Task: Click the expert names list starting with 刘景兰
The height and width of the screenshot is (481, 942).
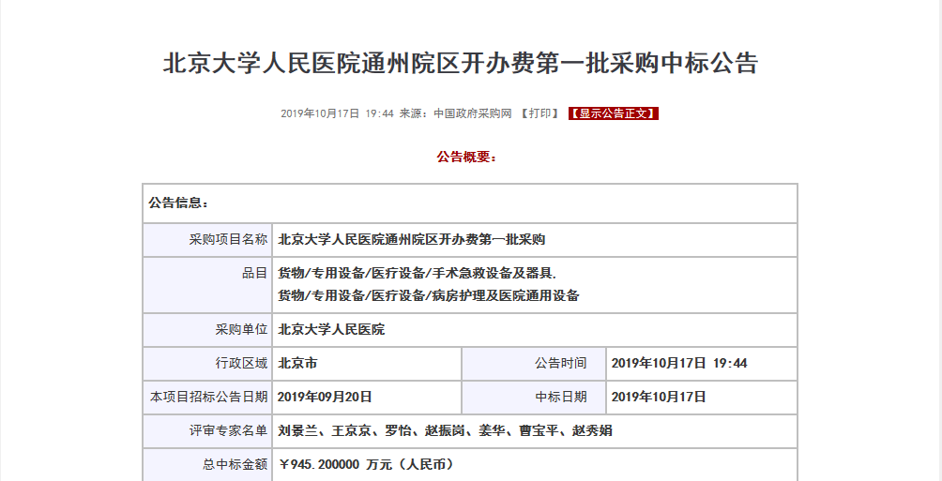Action: tap(445, 430)
